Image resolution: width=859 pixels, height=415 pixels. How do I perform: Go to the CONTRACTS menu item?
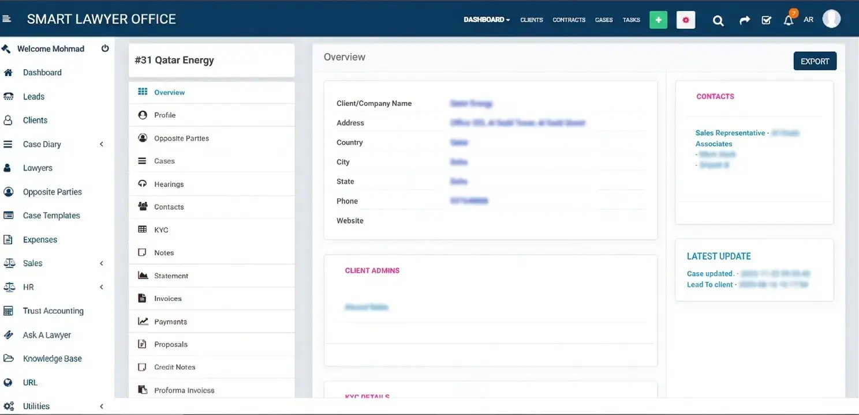point(569,20)
